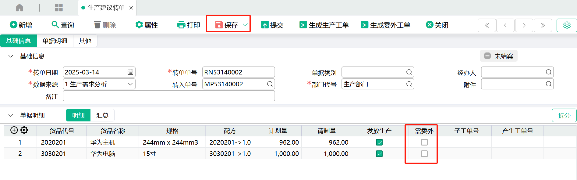577x180 pixels.
Task: Click the 提交 submit toolbar icon
Action: 265,25
